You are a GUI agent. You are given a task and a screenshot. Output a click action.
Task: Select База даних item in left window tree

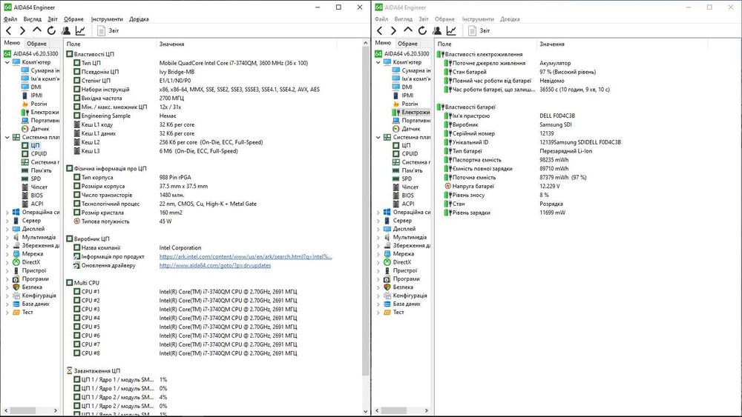[30, 304]
